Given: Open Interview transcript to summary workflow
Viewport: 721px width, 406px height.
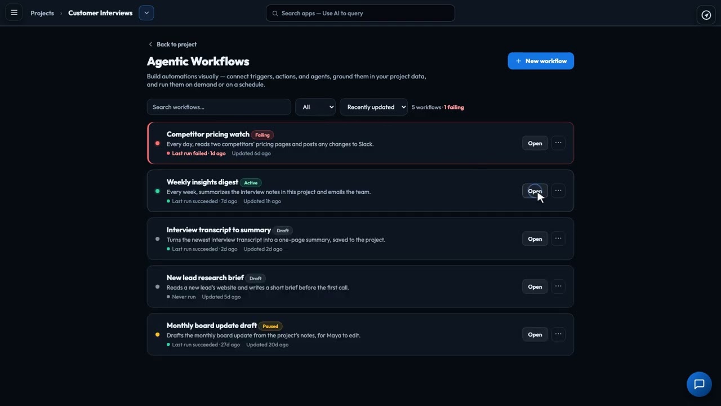Looking at the screenshot, I should [x=535, y=239].
